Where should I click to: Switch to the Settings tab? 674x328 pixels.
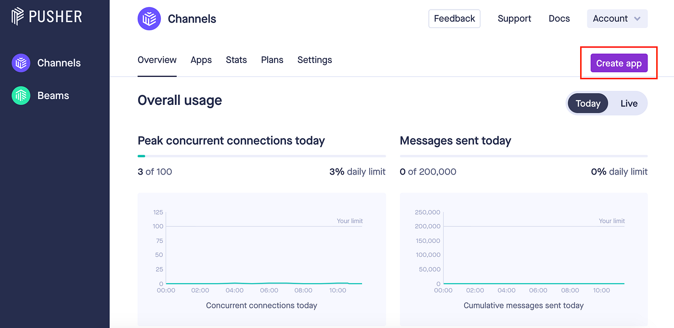point(315,60)
